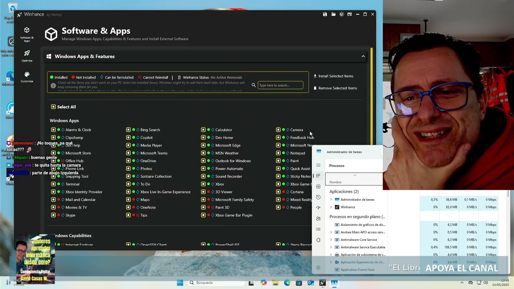Click the save config icon in Winhance title bar

(325, 14)
